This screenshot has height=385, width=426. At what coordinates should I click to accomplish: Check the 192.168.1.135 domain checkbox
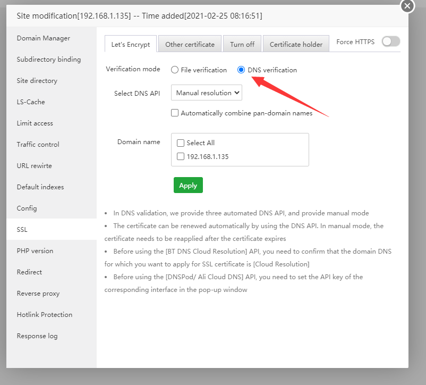[181, 156]
